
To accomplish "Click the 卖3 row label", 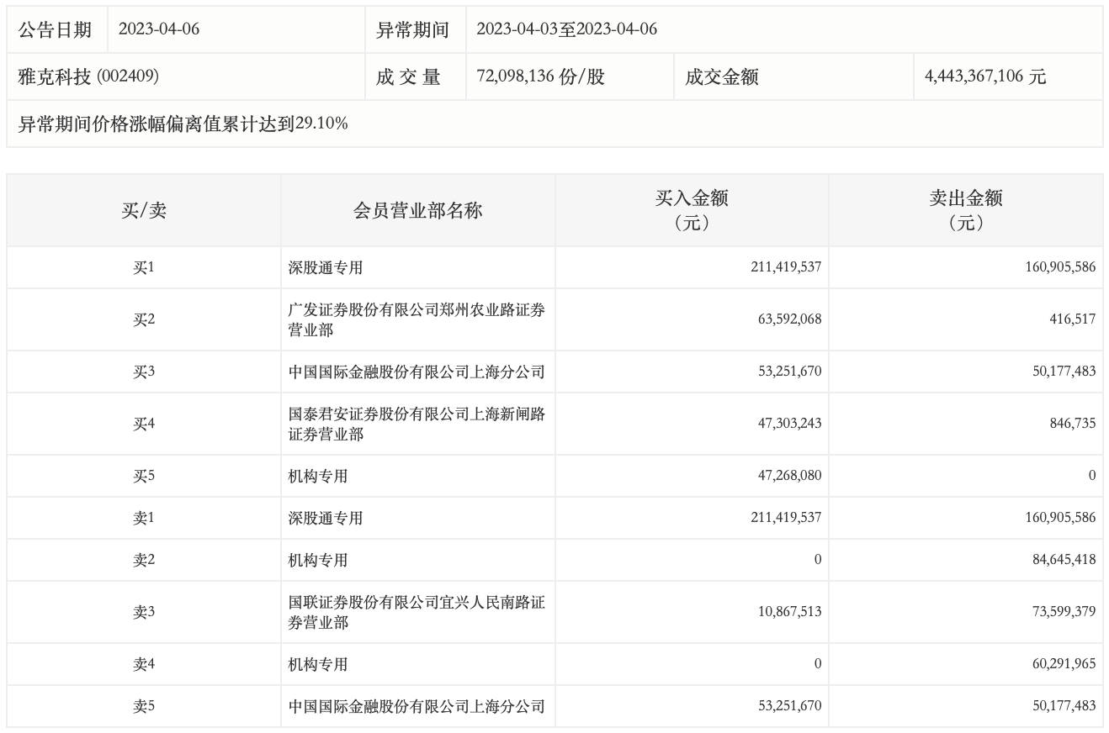I will 144,612.
